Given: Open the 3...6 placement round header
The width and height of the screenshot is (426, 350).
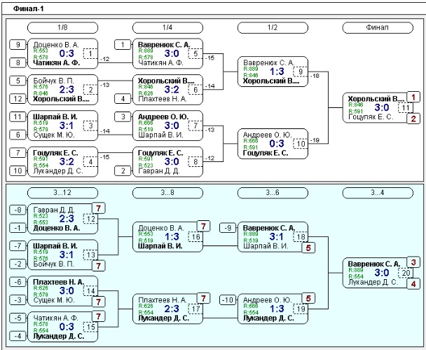Looking at the screenshot, I should pyautogui.click(x=273, y=193).
